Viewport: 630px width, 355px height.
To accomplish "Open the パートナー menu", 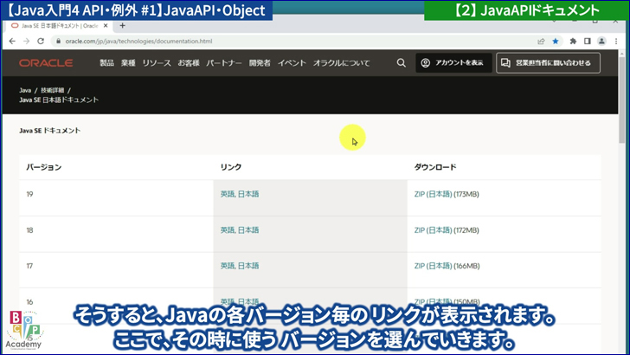I will coord(224,62).
